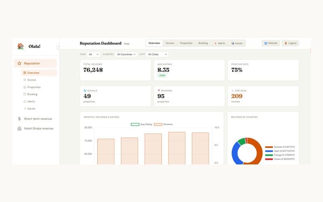Switch to the Overview top tab

pos(154,43)
